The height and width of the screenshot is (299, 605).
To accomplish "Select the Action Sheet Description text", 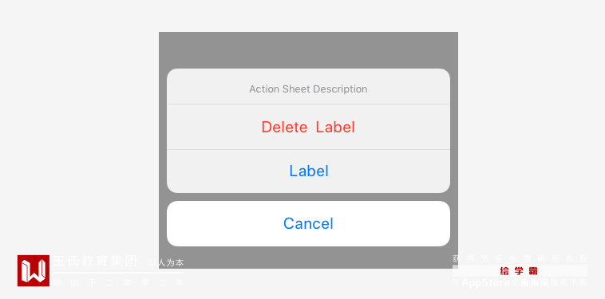I will click(308, 89).
